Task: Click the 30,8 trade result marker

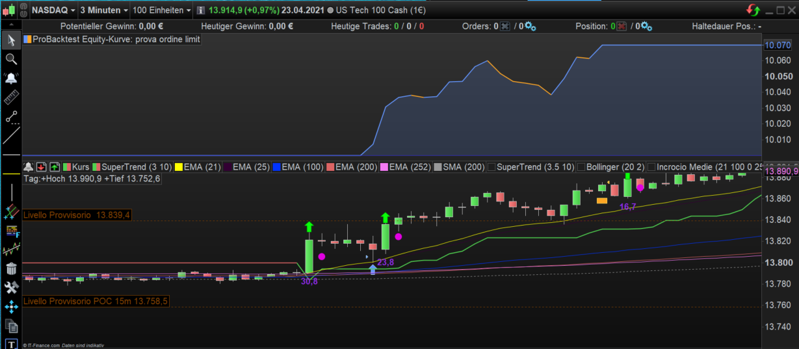Action: (x=309, y=281)
